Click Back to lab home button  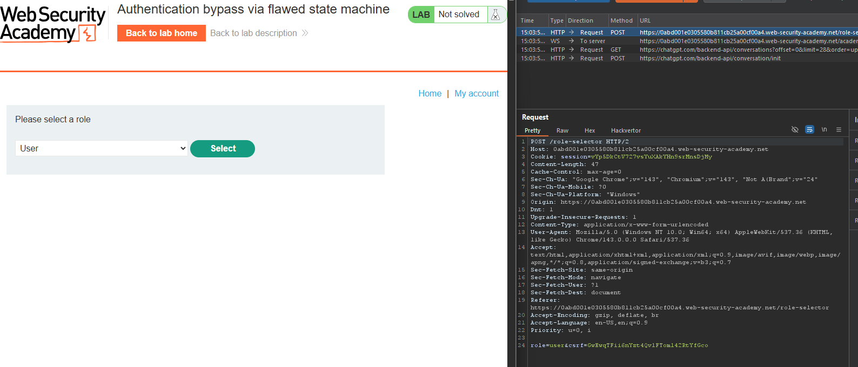pyautogui.click(x=162, y=33)
